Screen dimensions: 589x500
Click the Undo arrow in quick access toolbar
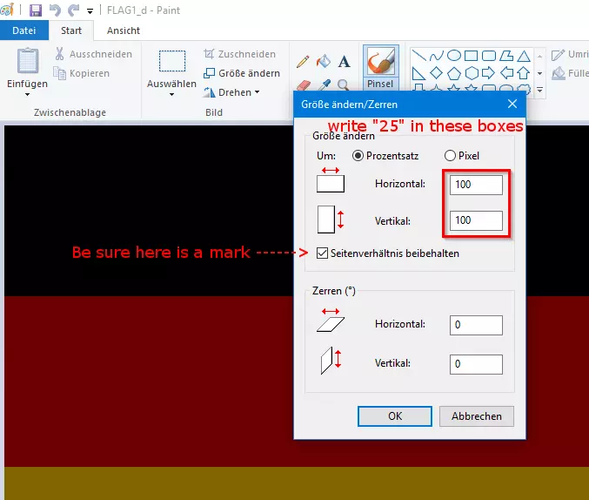55,10
